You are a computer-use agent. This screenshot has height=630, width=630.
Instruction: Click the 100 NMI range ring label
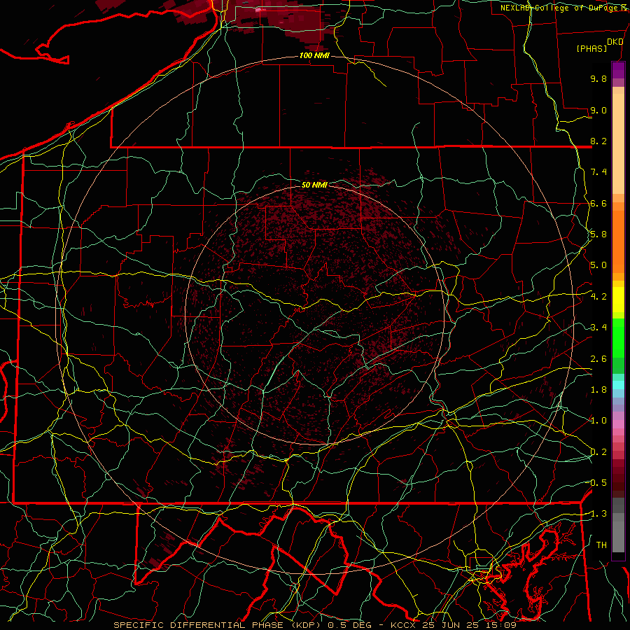click(x=314, y=55)
